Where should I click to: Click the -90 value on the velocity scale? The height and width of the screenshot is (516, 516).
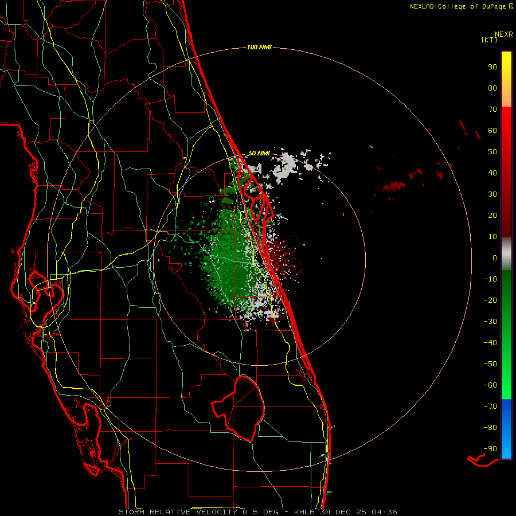point(490,449)
